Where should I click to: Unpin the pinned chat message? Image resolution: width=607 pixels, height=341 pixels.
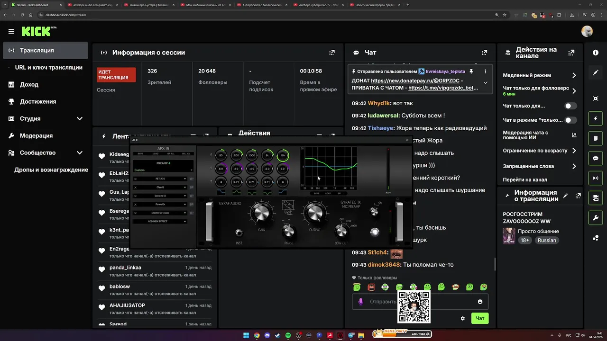point(471,72)
